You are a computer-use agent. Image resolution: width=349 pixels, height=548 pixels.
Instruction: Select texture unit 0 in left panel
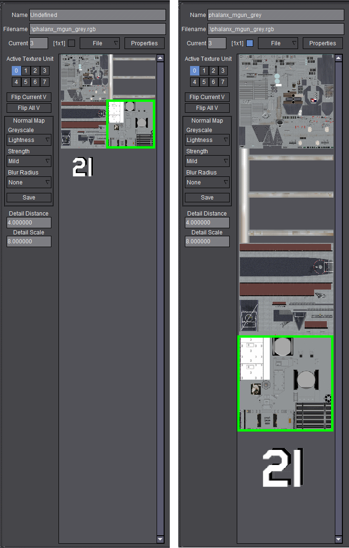[16, 71]
